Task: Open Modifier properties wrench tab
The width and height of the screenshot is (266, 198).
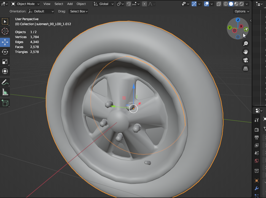Action: click(x=257, y=189)
